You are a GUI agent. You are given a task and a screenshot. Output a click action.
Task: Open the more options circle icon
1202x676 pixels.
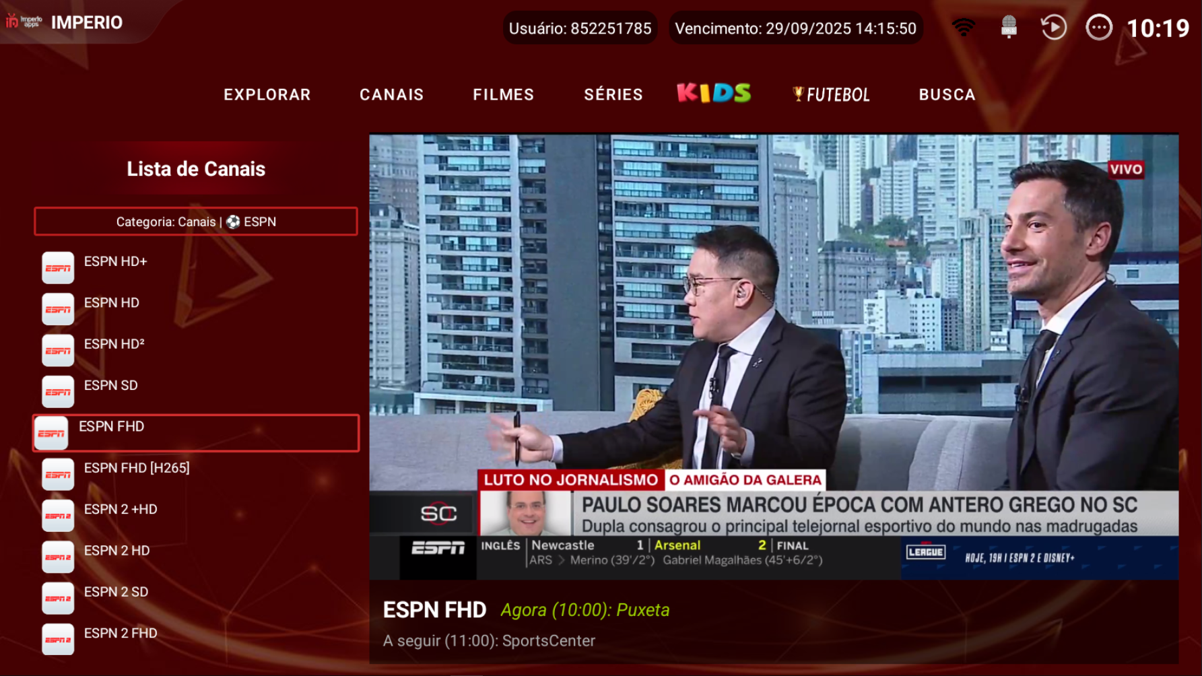point(1098,28)
